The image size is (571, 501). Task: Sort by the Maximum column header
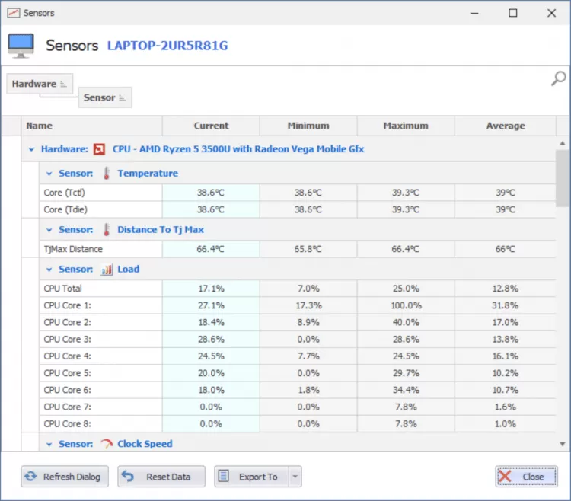pos(406,126)
